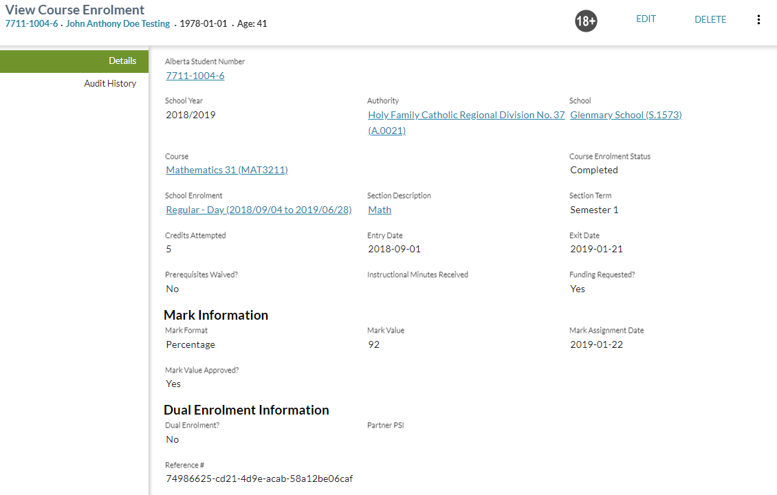
Task: Switch to Audit History tab
Action: (x=110, y=83)
